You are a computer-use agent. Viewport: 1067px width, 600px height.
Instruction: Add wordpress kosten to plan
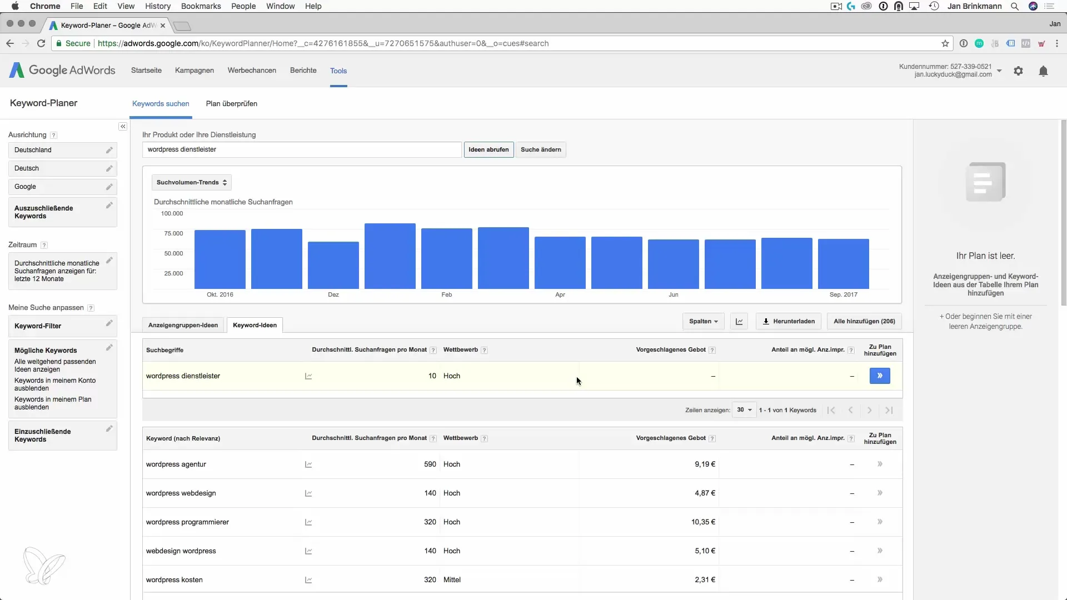(880, 579)
